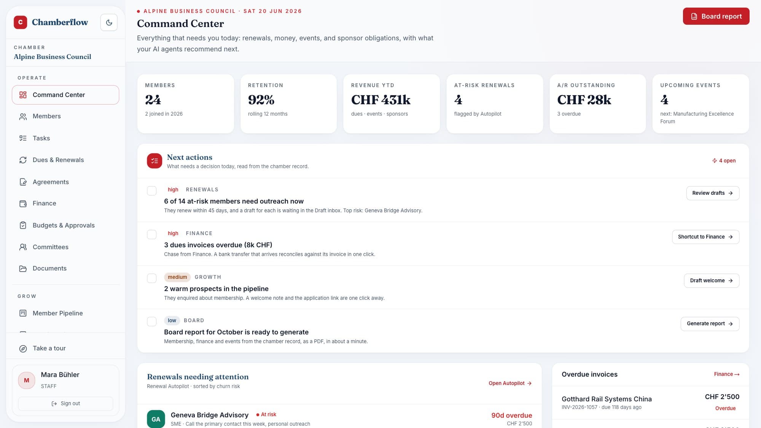Click Shortcut to Finance button

(705, 237)
